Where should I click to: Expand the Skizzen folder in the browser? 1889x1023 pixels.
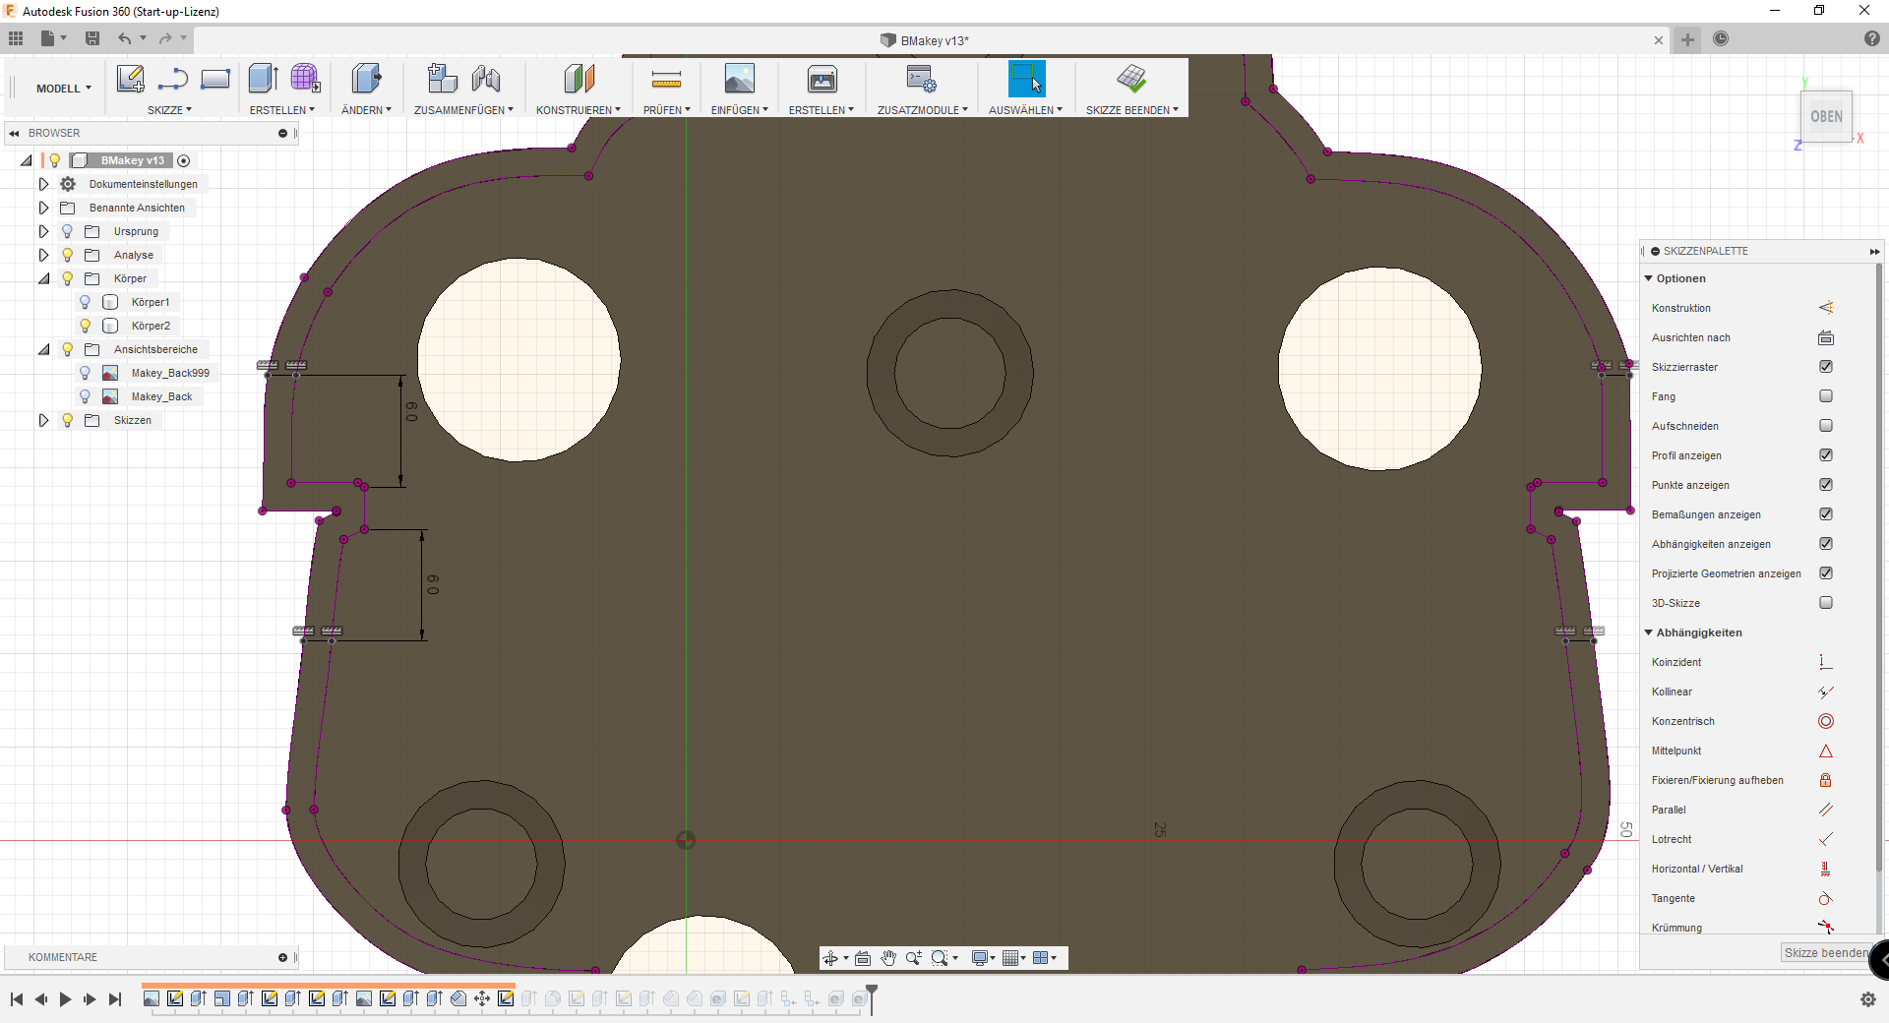click(x=43, y=420)
